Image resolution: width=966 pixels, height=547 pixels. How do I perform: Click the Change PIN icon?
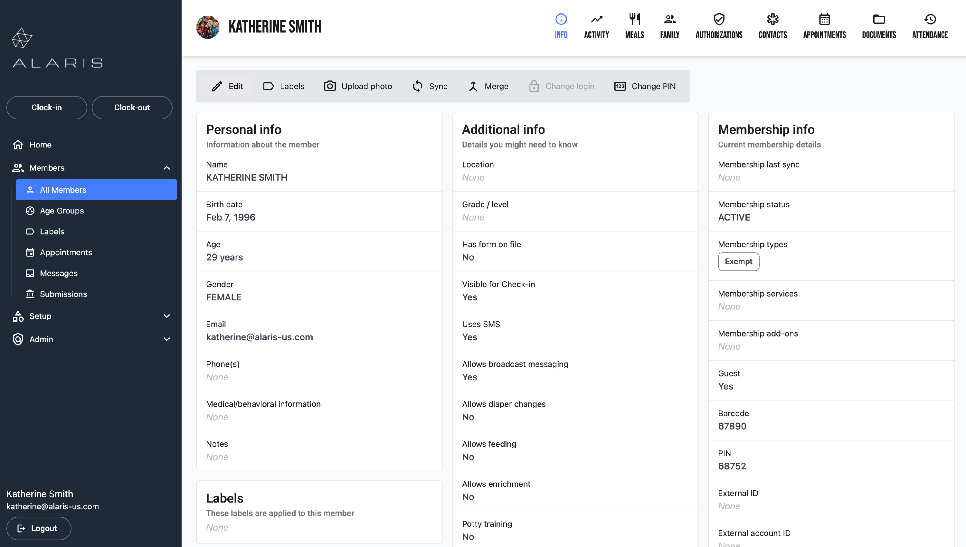pyautogui.click(x=620, y=86)
